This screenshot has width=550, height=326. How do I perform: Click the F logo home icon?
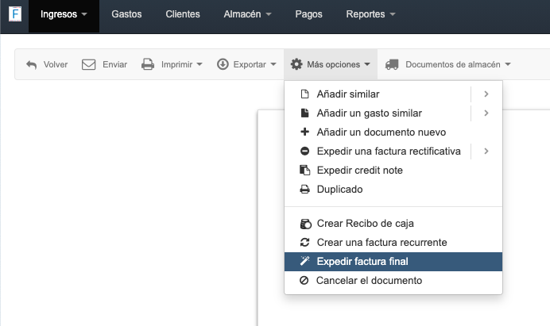(14, 15)
